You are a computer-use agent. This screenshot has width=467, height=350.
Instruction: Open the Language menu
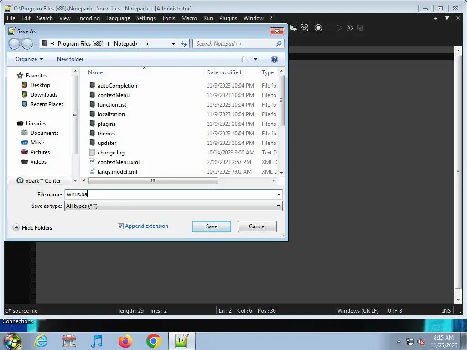coord(118,18)
